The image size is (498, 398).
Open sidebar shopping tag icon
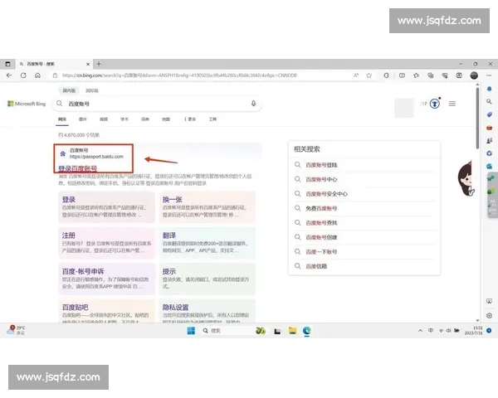click(489, 114)
